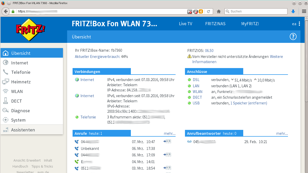
Task: Open the Firefox downloads arrow
Action: coord(293,11)
